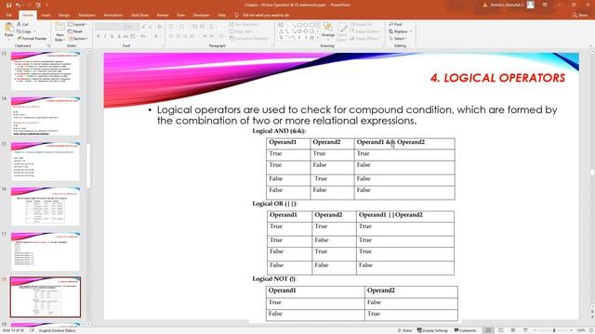Switch to Slide Sorter view
This screenshot has height=334, width=595.
click(x=501, y=330)
